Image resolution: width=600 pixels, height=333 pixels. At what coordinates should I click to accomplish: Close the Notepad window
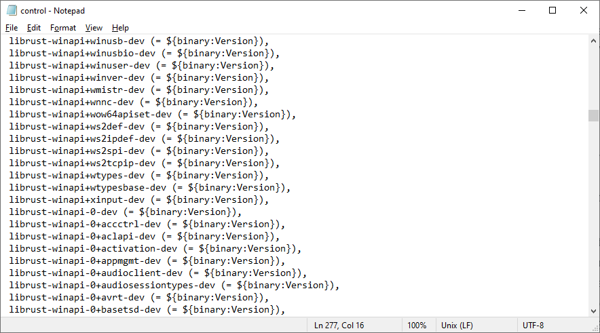[584, 10]
